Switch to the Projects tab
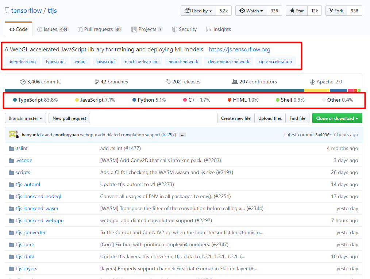Viewport: 370px width, 279px height. (x=147, y=29)
